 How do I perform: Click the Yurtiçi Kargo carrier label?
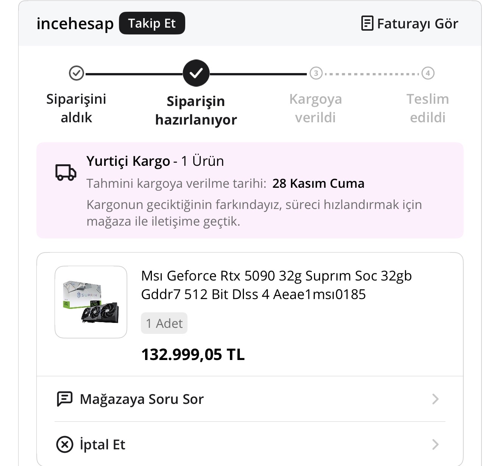tap(128, 161)
